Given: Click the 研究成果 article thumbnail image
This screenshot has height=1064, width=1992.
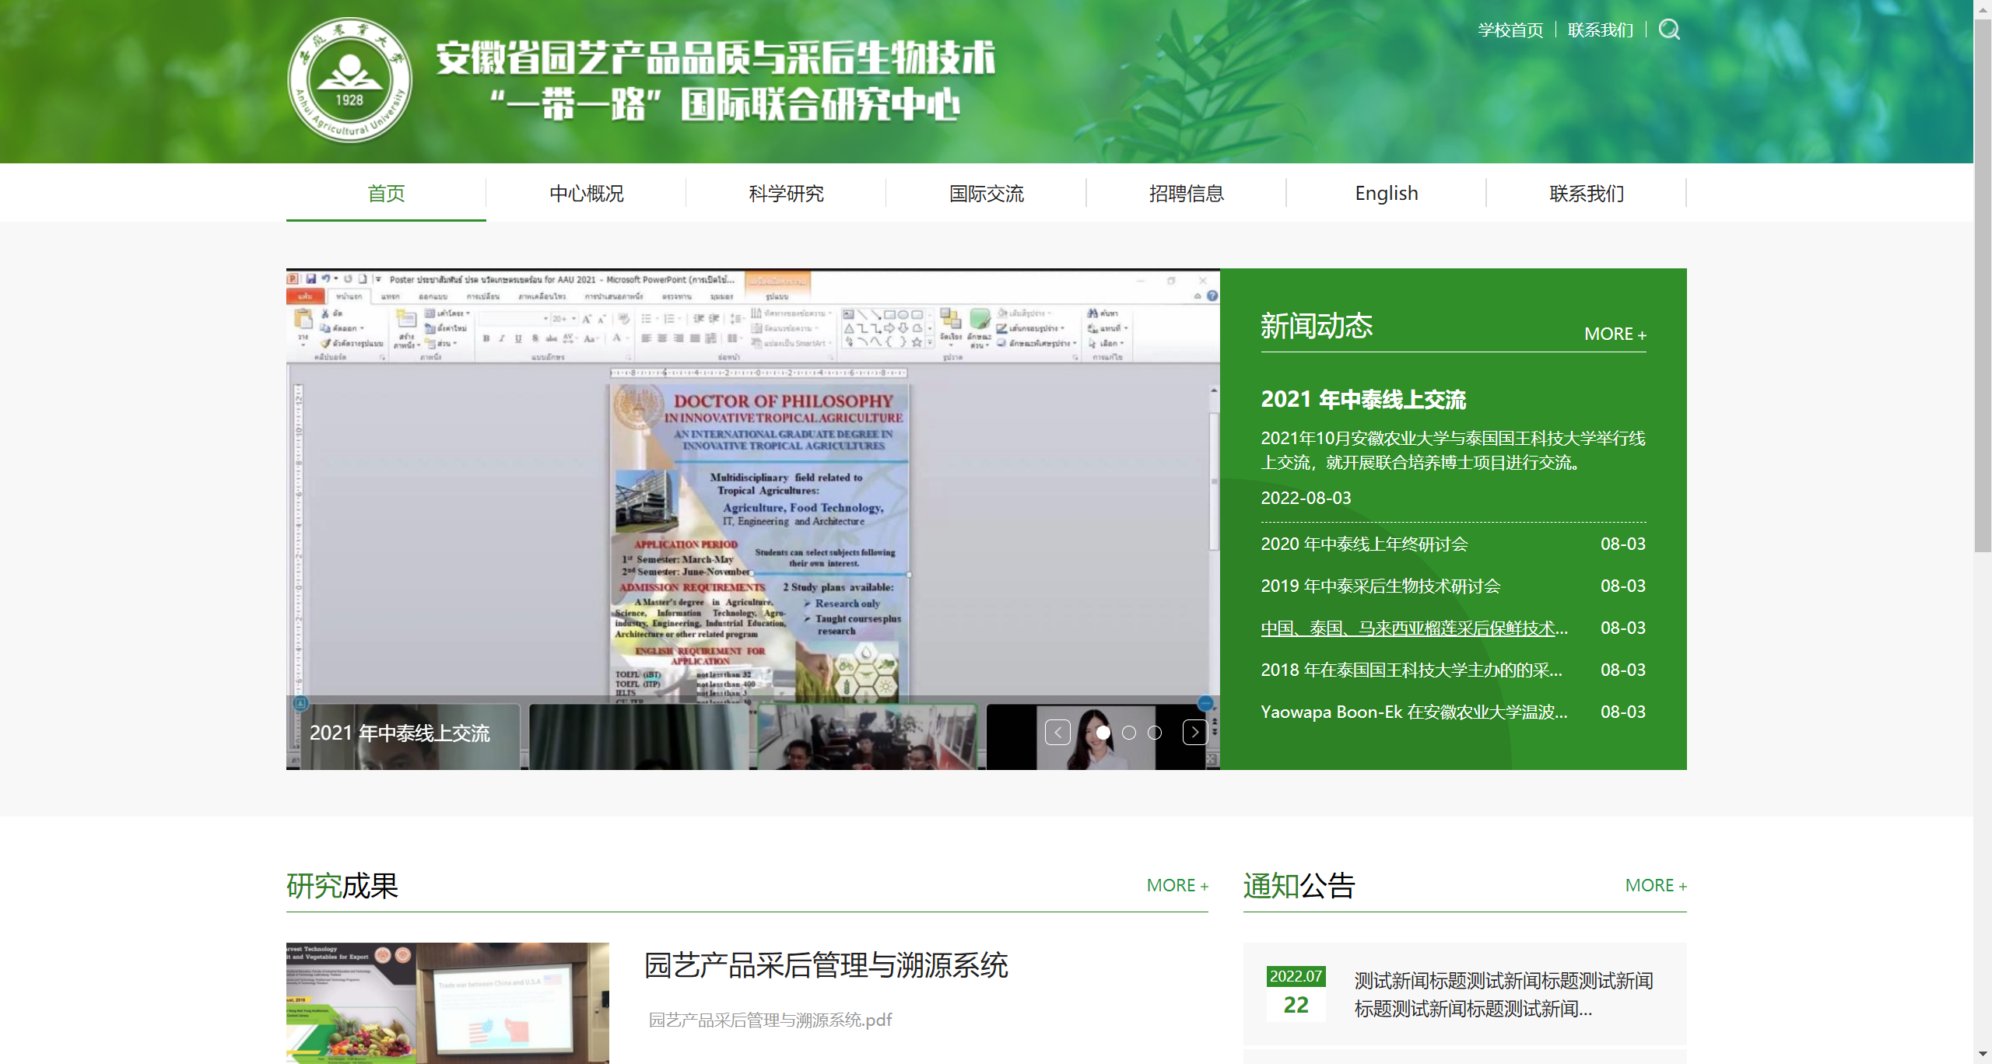Looking at the screenshot, I should click(x=447, y=1003).
